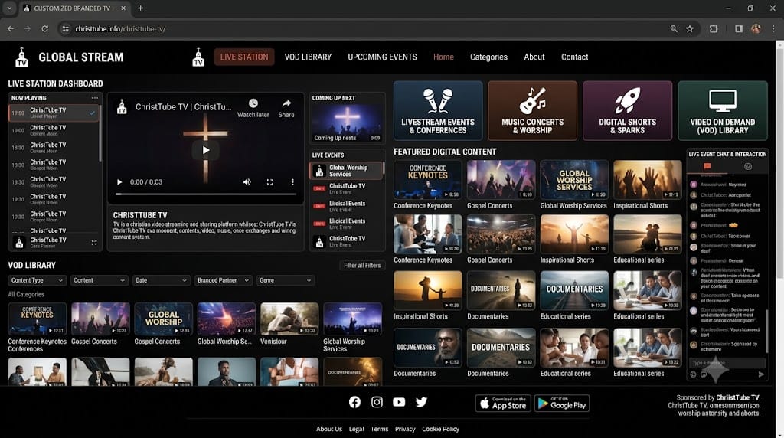The image size is (784, 438).
Task: View site information icon in address bar
Action: click(x=66, y=29)
